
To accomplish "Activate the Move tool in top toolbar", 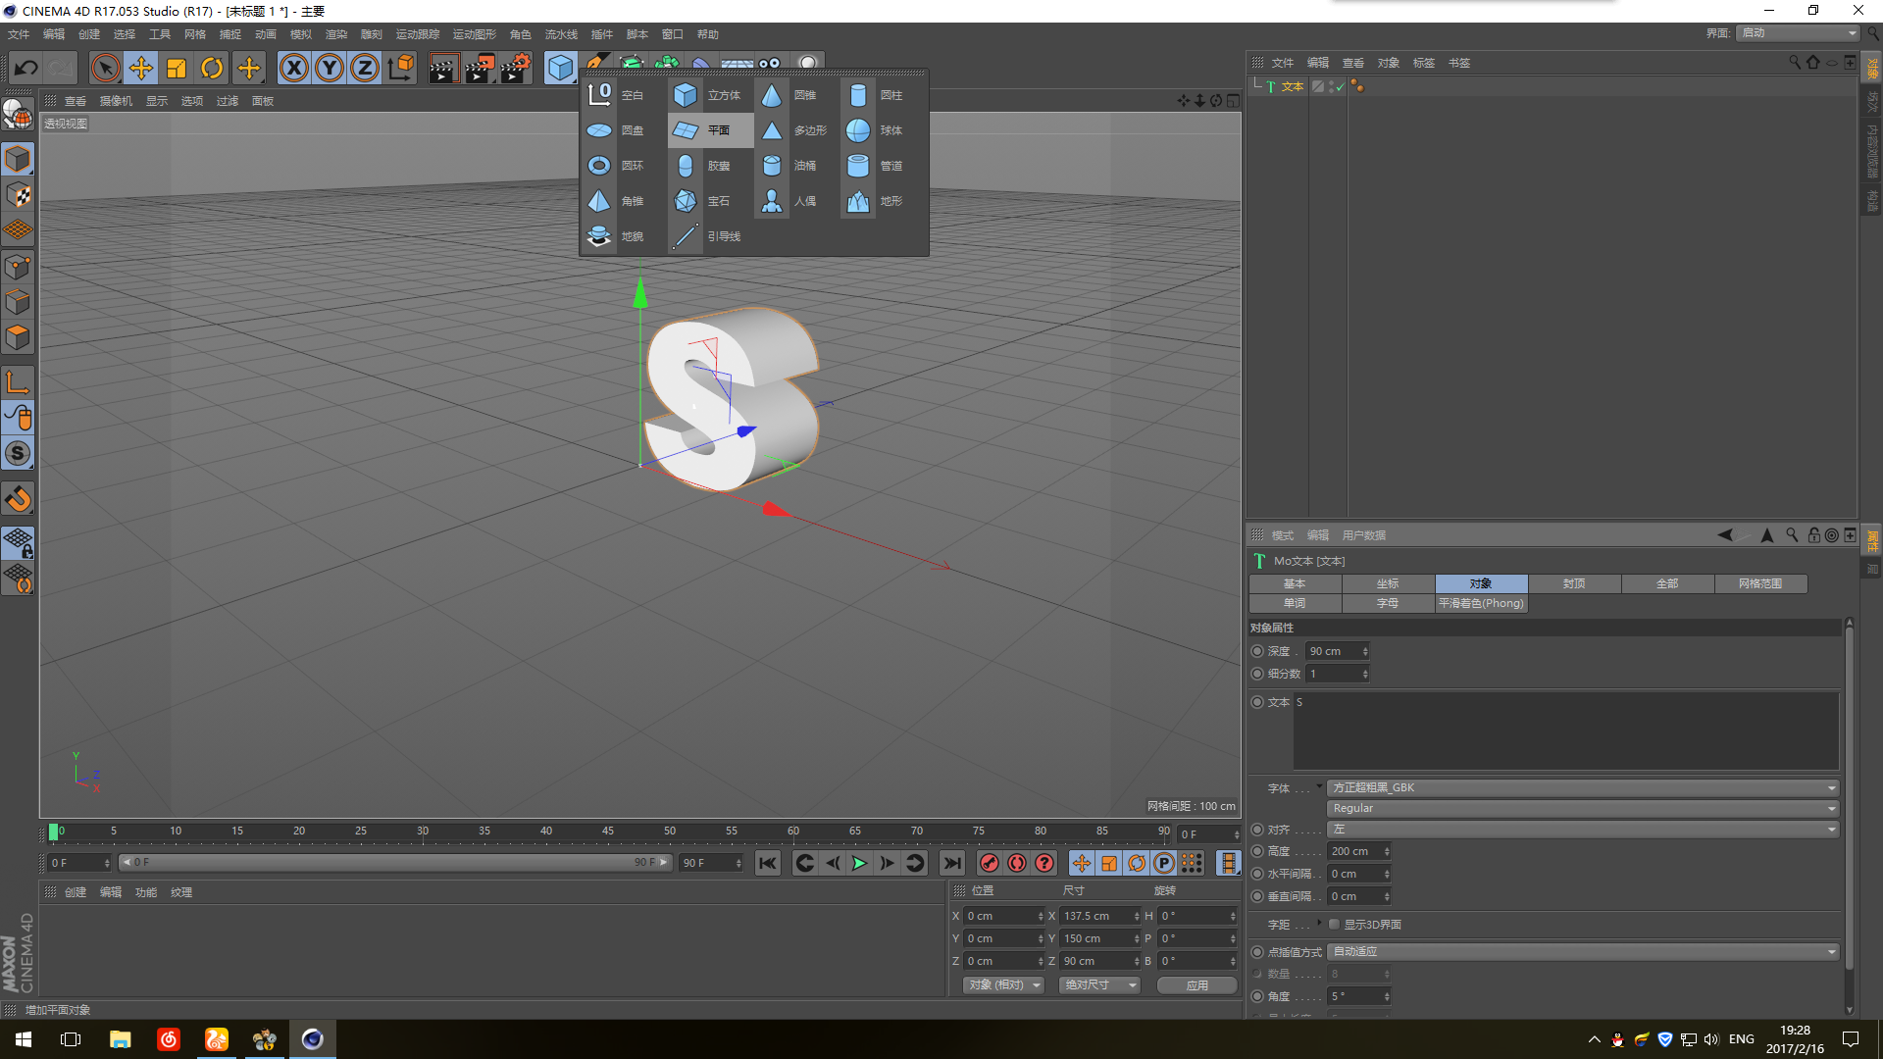I will pos(141,68).
